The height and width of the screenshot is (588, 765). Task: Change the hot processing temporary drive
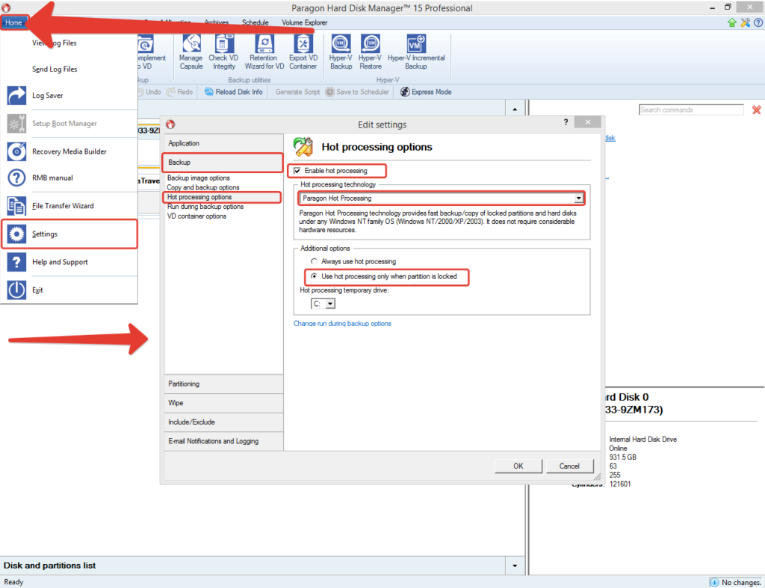[x=329, y=304]
